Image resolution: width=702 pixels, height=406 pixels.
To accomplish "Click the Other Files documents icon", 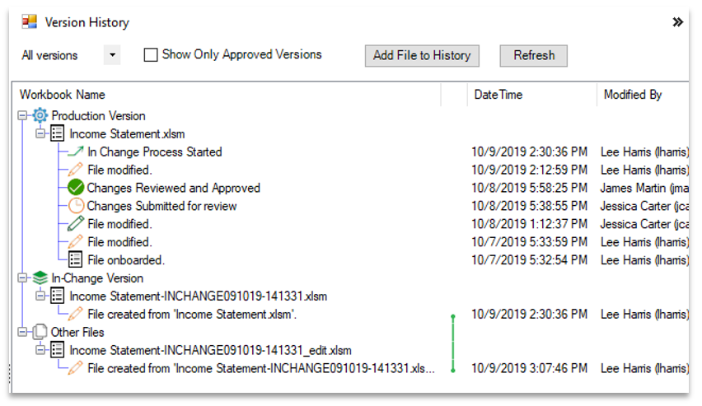I will pyautogui.click(x=40, y=332).
